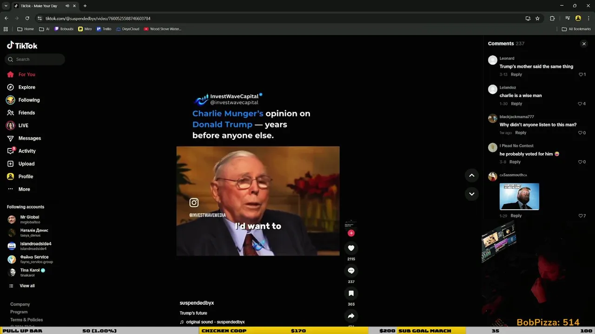Reply to Leonard's comment
This screenshot has height=334, width=595.
coord(516,74)
